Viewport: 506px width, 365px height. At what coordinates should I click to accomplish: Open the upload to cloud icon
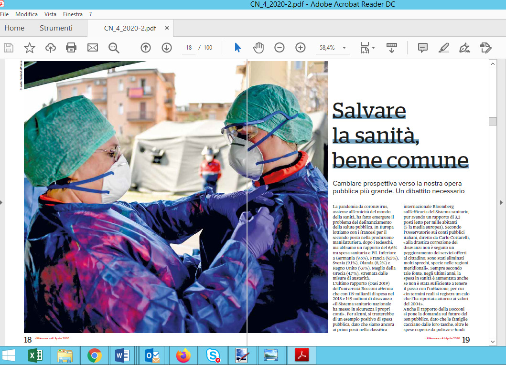pos(50,47)
